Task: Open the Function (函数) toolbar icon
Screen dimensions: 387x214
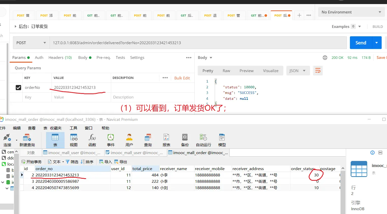Action: tap(92, 140)
